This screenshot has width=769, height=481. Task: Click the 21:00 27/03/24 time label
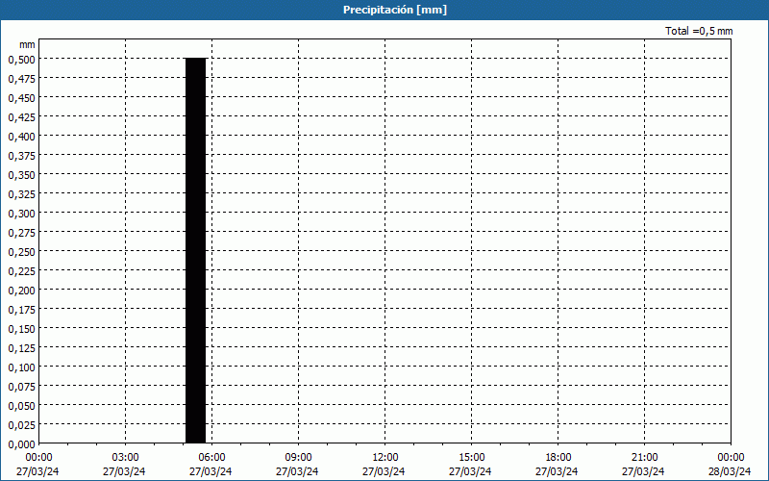click(x=643, y=465)
